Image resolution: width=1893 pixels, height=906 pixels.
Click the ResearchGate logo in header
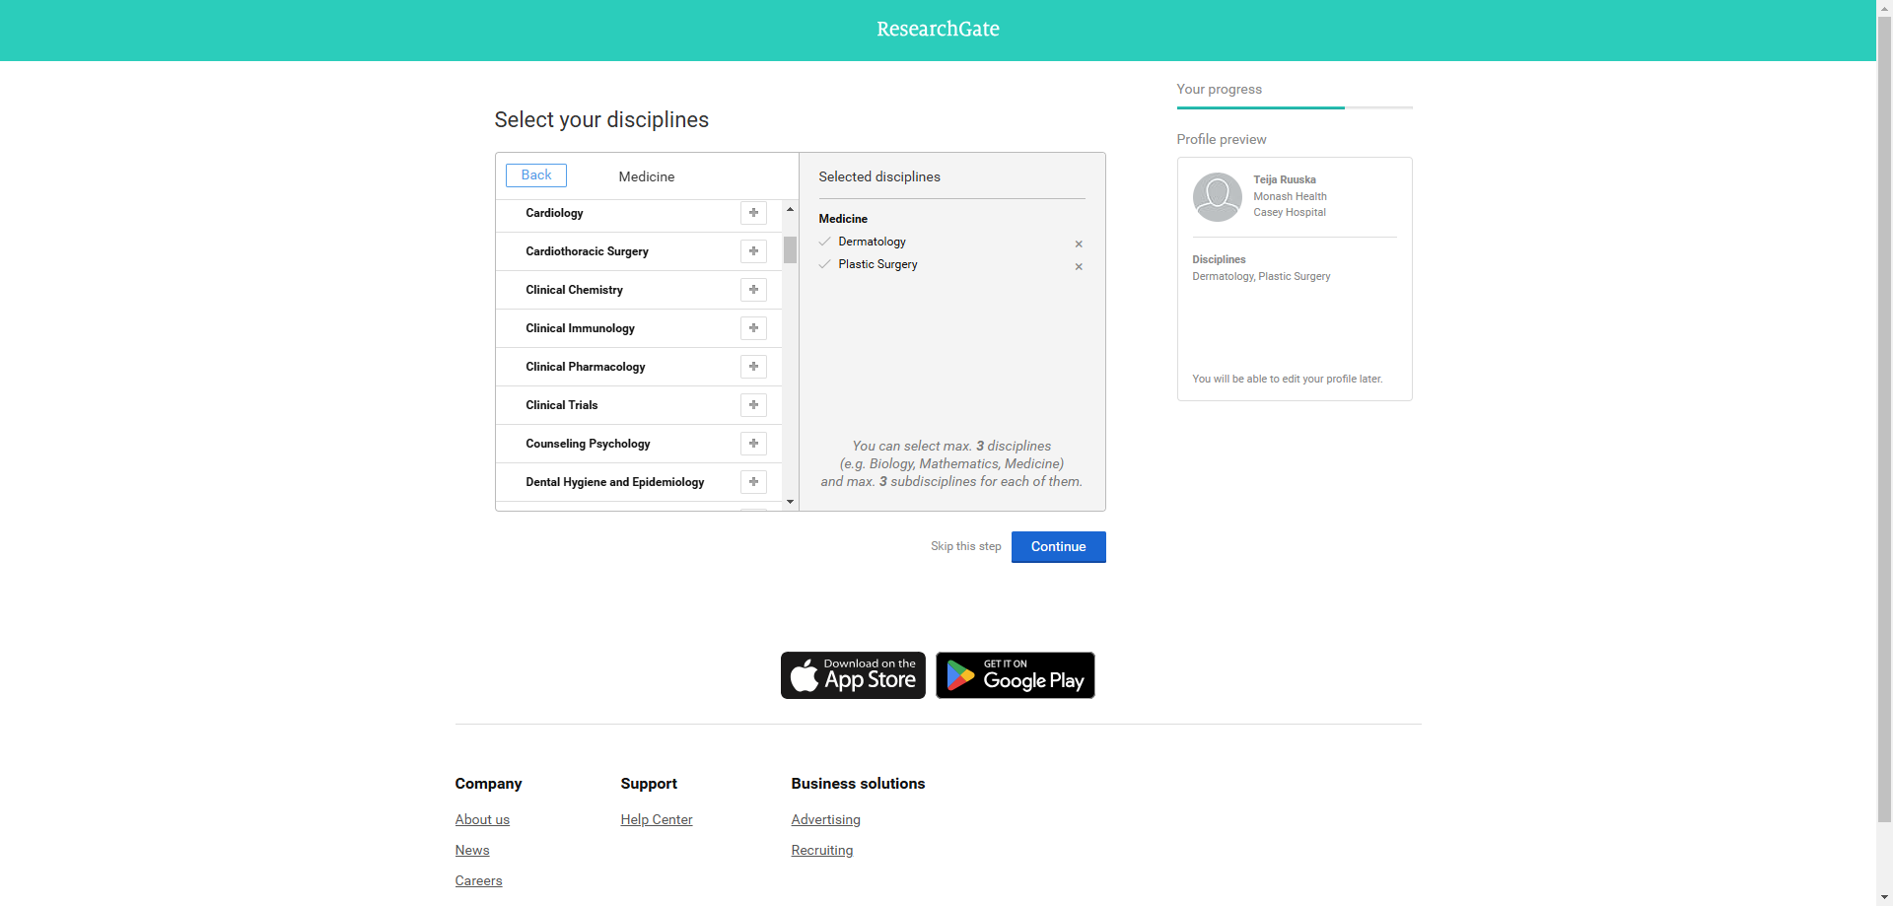click(x=938, y=30)
